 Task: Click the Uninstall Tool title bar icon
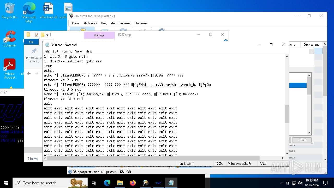[71, 16]
